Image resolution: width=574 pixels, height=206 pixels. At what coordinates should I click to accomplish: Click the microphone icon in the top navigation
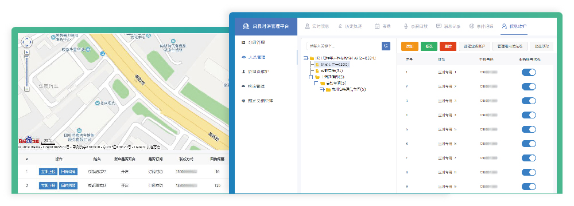(406, 26)
